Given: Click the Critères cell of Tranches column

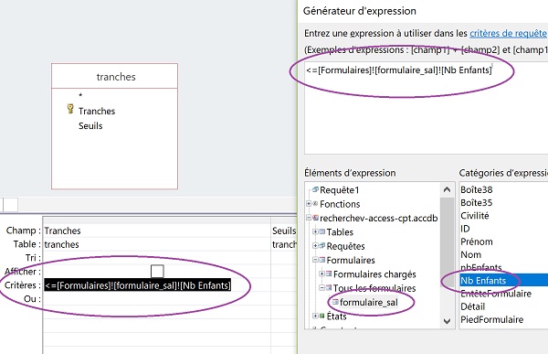Looking at the screenshot, I should 157,285.
